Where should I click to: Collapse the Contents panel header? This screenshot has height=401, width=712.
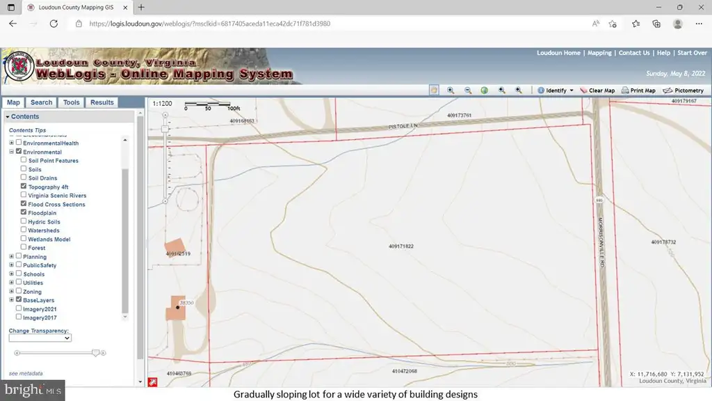click(x=70, y=117)
